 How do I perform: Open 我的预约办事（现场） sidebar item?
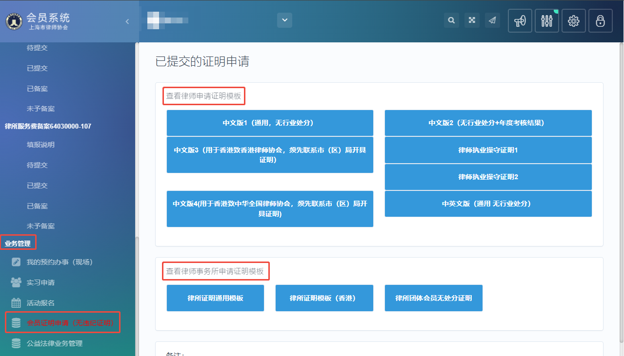coord(60,262)
